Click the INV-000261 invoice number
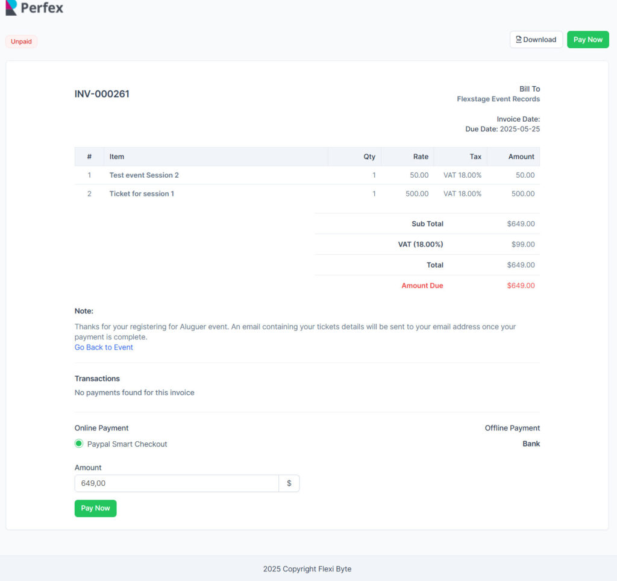617x581 pixels. tap(102, 93)
